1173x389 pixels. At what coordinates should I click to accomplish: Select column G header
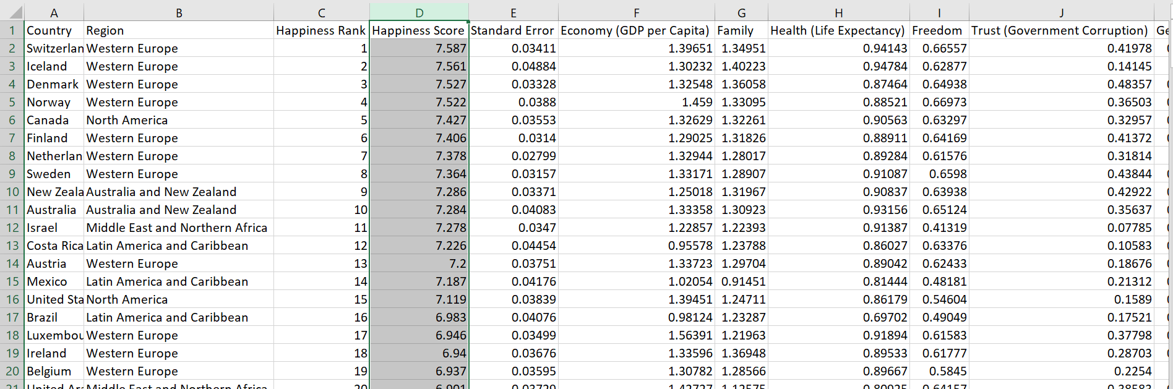[x=741, y=12]
